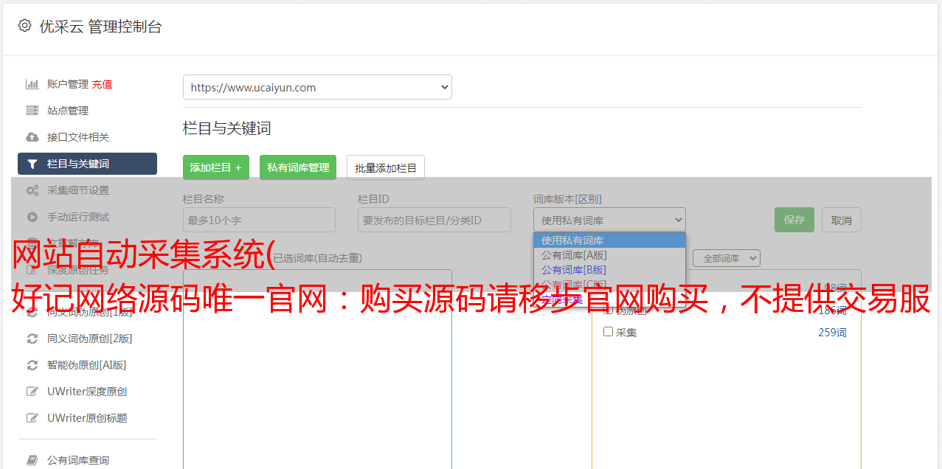
Task: Click the cloud upload icon for 接口文件相关
Action: click(32, 137)
